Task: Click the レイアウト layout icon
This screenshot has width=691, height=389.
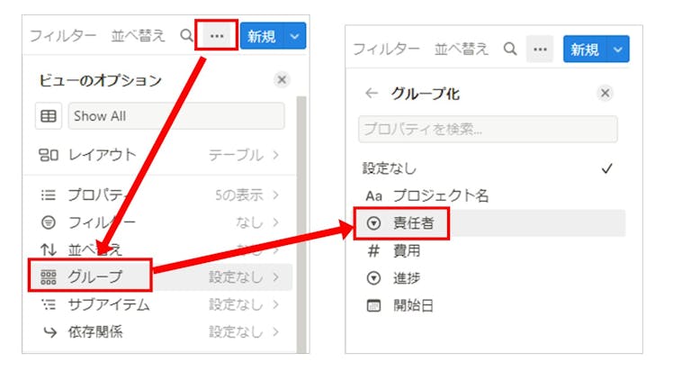Action: coord(49,155)
